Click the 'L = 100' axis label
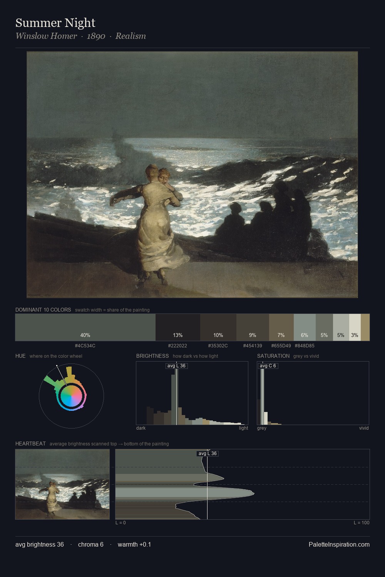This screenshot has width=385, height=577. (362, 523)
